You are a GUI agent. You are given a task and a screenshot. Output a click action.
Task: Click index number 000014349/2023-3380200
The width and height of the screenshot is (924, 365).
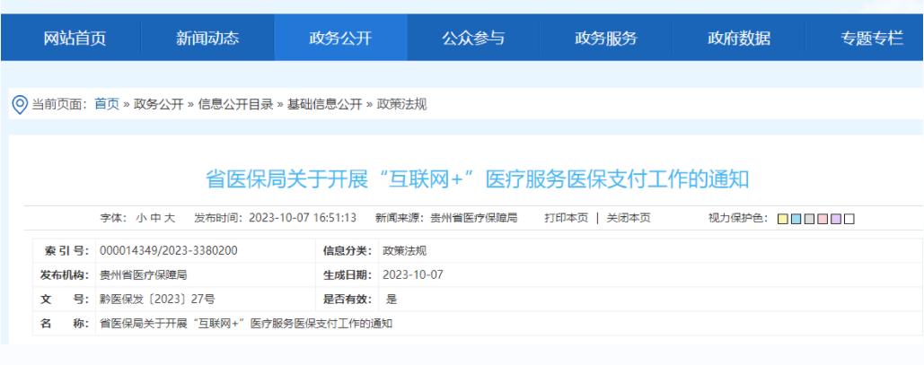point(169,251)
